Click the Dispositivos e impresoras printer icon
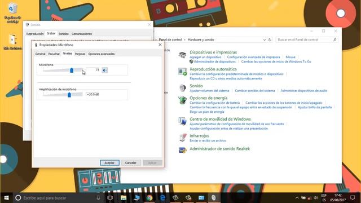The width and height of the screenshot is (361, 203). (182, 55)
